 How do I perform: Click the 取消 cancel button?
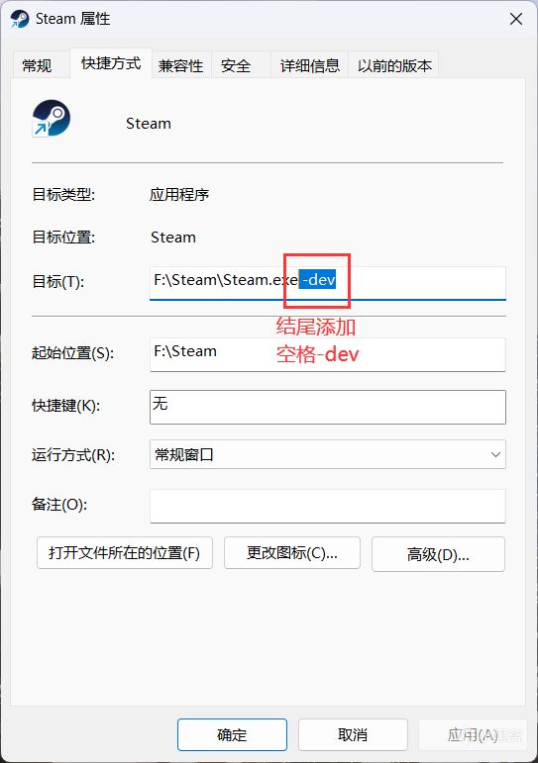pyautogui.click(x=353, y=734)
